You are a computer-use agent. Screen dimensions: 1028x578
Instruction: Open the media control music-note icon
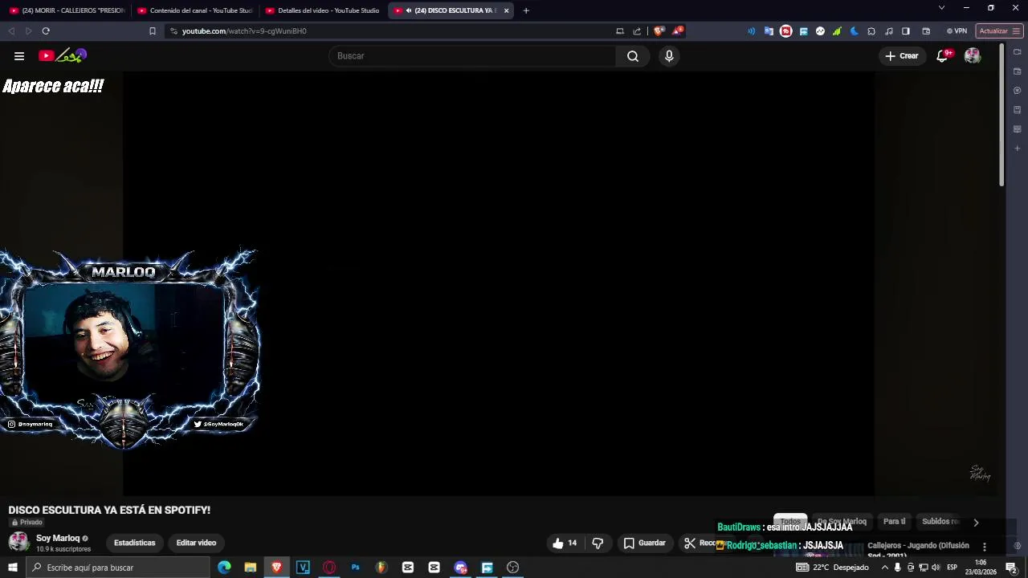pyautogui.click(x=889, y=31)
